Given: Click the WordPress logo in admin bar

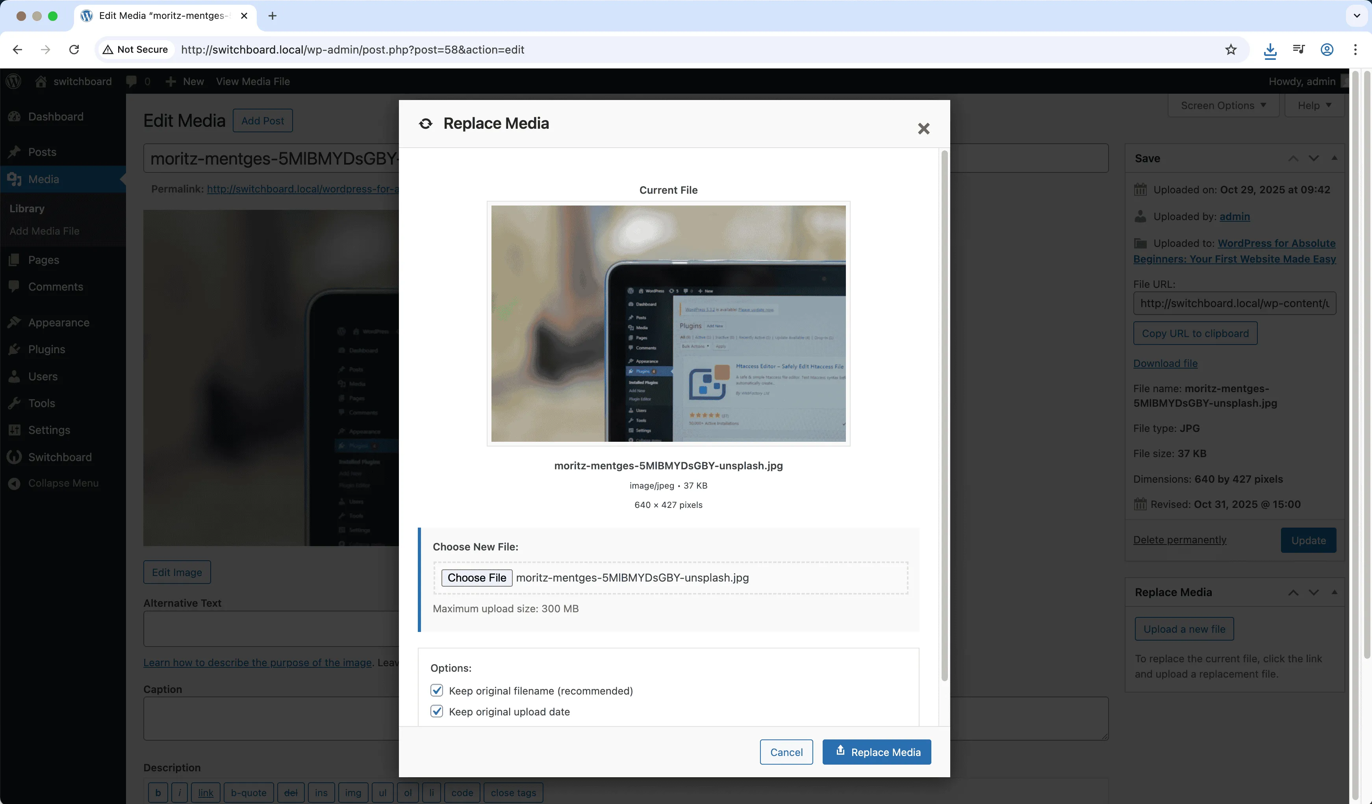Looking at the screenshot, I should (x=13, y=81).
